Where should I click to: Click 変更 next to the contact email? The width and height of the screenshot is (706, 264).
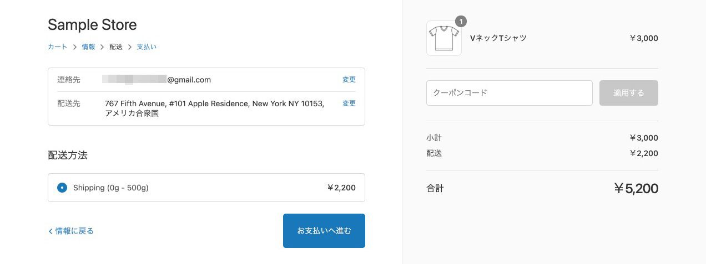349,80
